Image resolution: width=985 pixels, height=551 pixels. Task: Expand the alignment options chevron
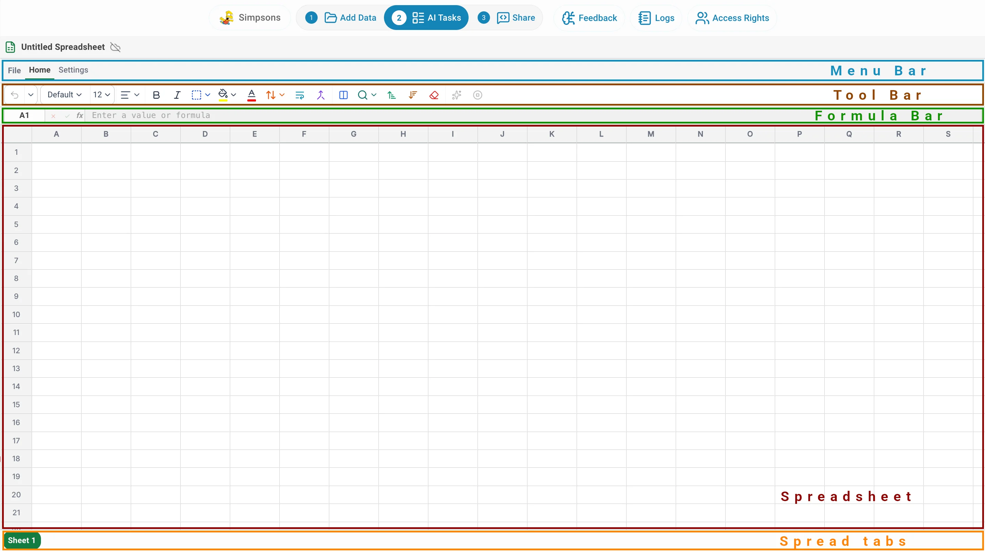point(137,95)
